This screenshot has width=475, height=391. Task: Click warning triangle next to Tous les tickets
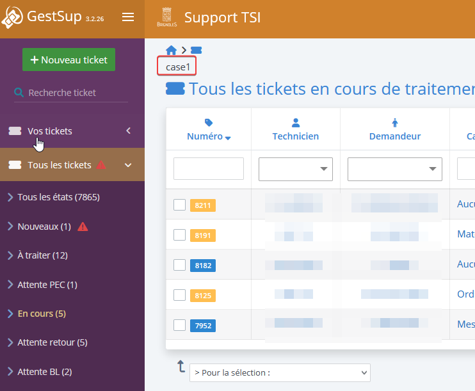[101, 165]
